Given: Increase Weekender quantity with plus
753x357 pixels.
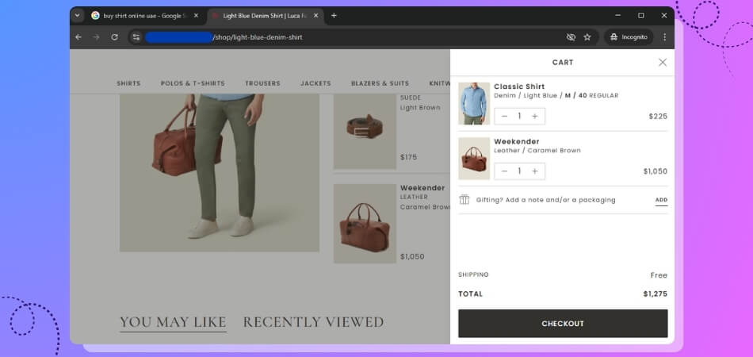Looking at the screenshot, I should point(534,171).
